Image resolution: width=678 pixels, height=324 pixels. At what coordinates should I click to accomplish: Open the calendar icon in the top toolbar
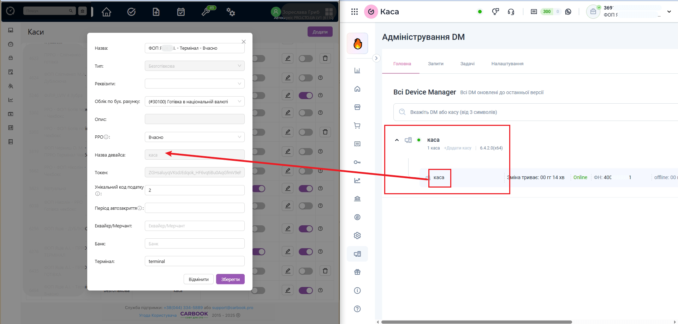pyautogui.click(x=181, y=12)
